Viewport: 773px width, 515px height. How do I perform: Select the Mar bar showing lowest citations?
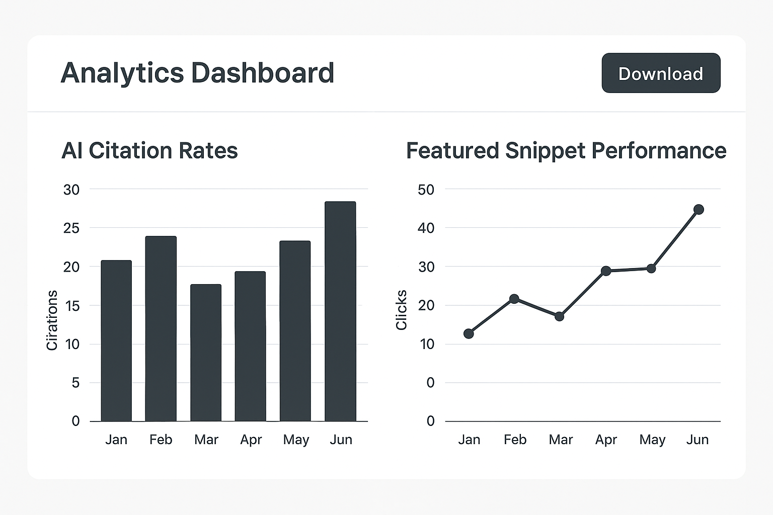[206, 352]
